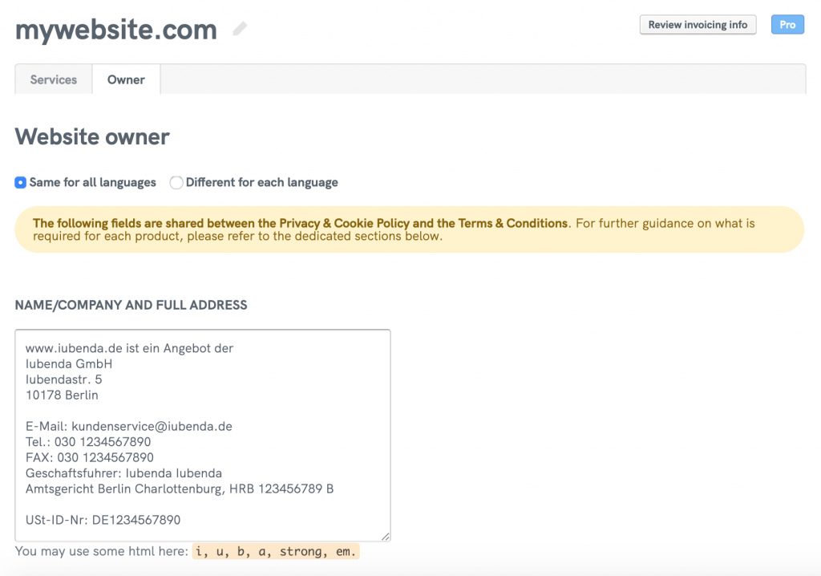
Task: Click the 10178 Berlin line in address
Action: 63,395
